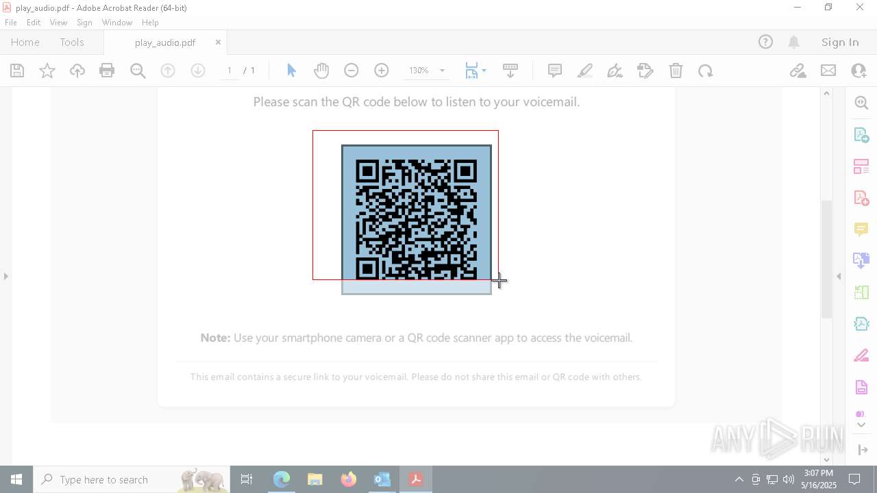The width and height of the screenshot is (877, 493).
Task: Print the document using the printer icon
Action: point(107,71)
